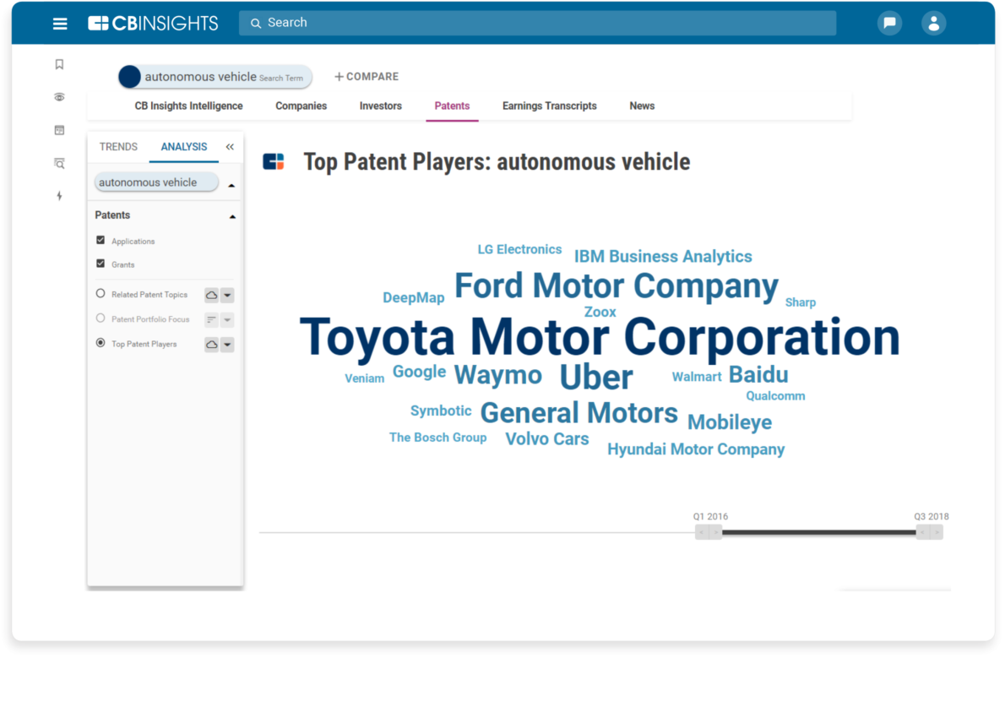Collapse the Patents section arrow
The image size is (1005, 718).
point(232,217)
